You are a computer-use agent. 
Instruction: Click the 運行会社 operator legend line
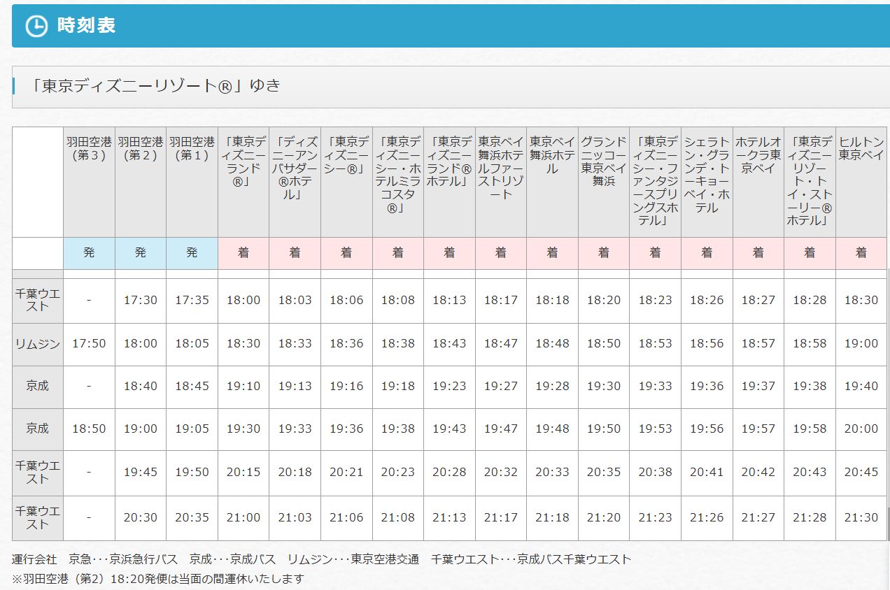pos(322,559)
